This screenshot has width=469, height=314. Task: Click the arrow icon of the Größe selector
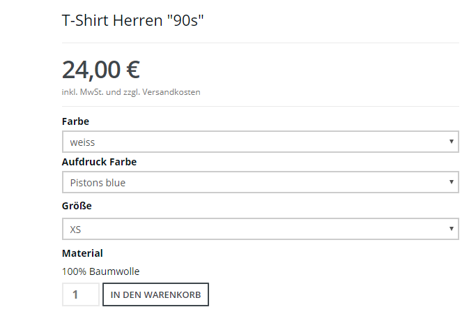[452, 228]
